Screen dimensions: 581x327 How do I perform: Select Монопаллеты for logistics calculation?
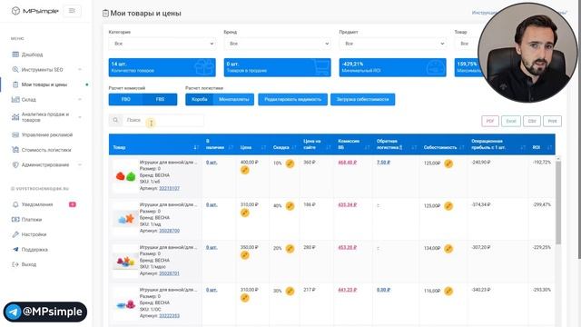[234, 99]
